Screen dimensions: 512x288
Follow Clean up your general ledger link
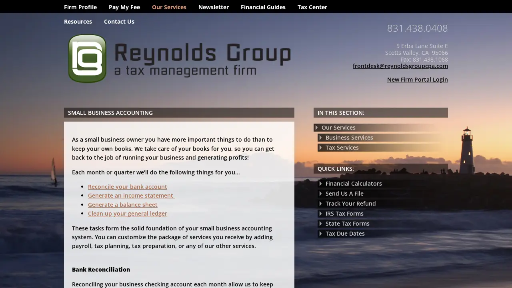coord(128,214)
